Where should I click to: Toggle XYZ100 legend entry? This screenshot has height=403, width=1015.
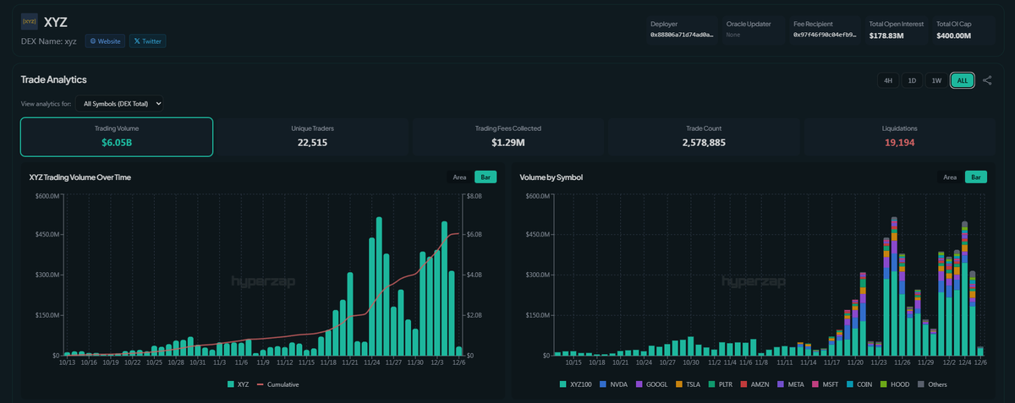(x=578, y=384)
